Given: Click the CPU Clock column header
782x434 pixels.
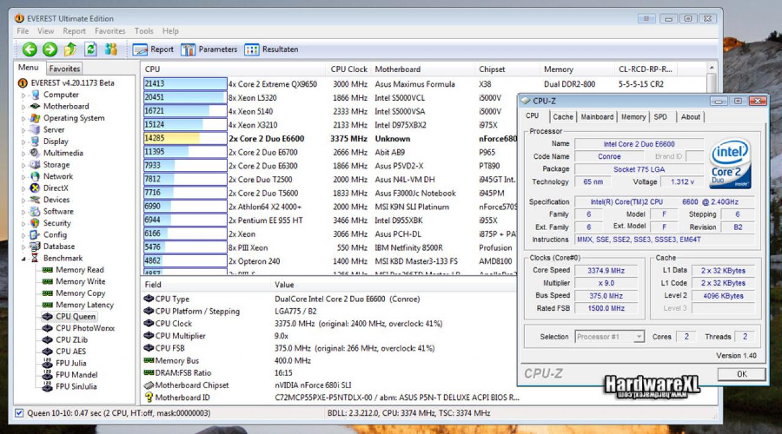Looking at the screenshot, I should pyautogui.click(x=349, y=69).
